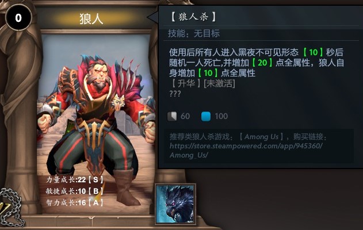The width and height of the screenshot is (363, 230).
Task: Click the 【狼人杀】 skill title
Action: [x=193, y=17]
